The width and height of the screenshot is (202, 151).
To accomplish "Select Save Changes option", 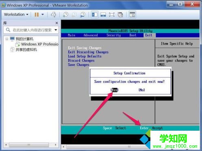I will tap(78, 65).
